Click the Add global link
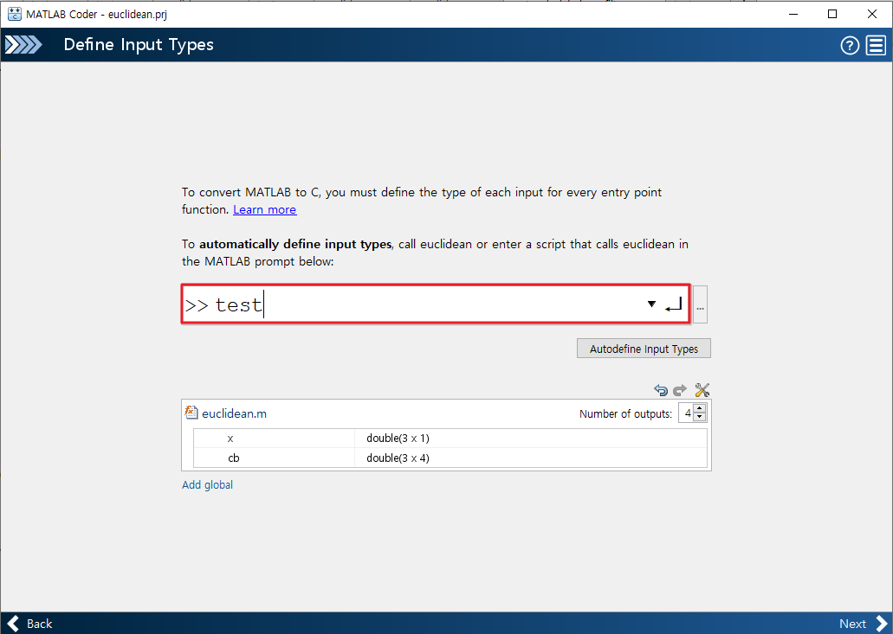The height and width of the screenshot is (634, 893). click(207, 484)
